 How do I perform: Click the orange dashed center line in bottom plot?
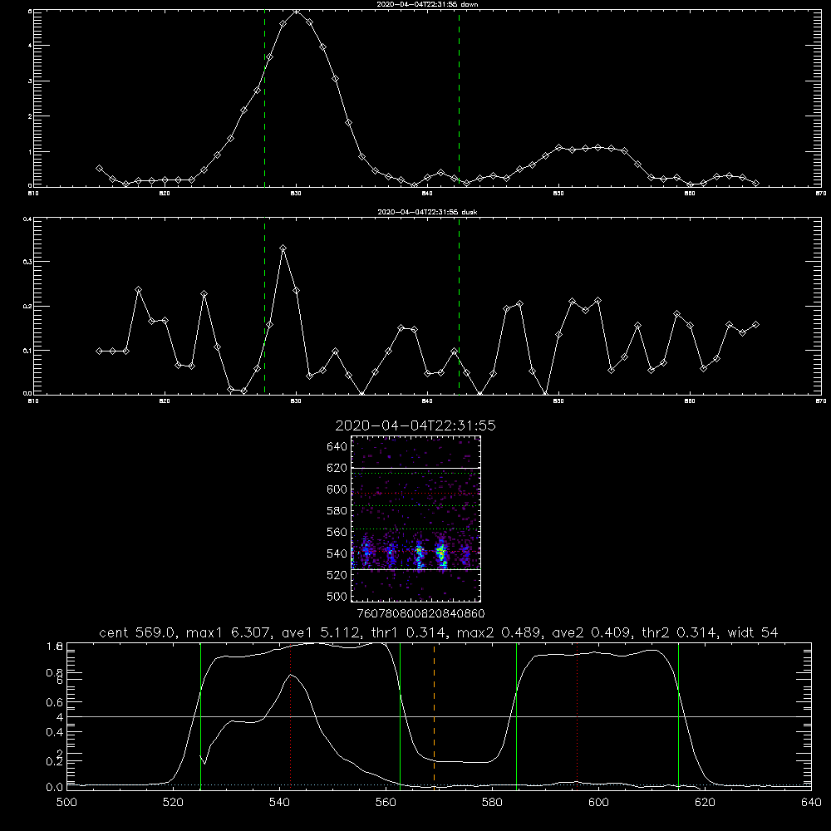pos(434,715)
